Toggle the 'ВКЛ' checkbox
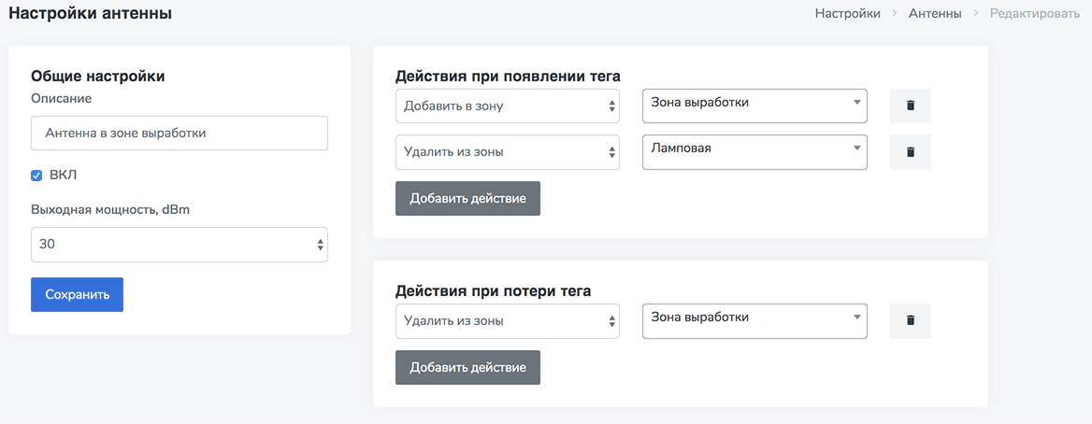The width and height of the screenshot is (1092, 424). click(37, 176)
